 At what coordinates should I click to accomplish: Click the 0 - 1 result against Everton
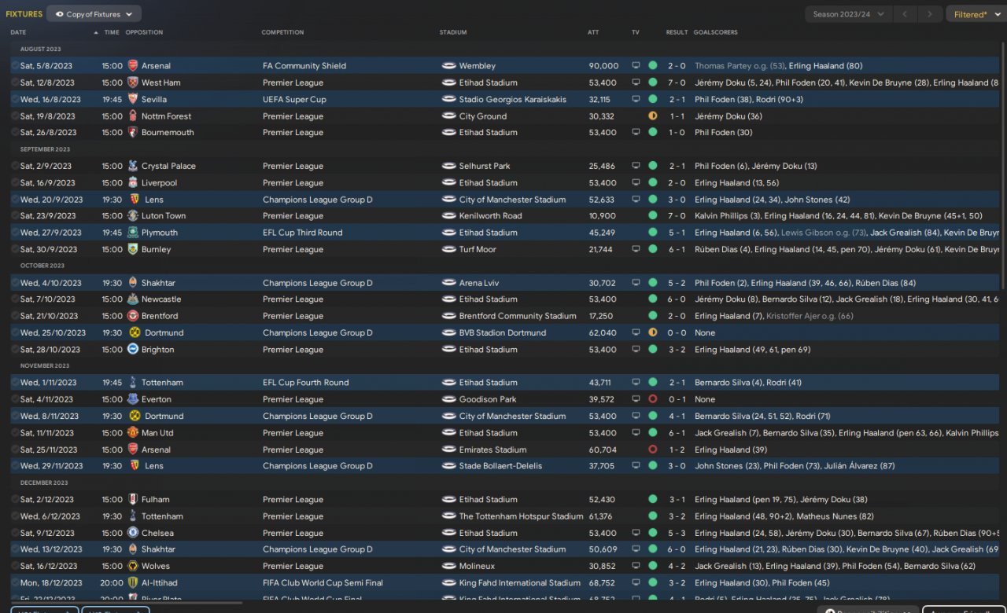pos(677,399)
